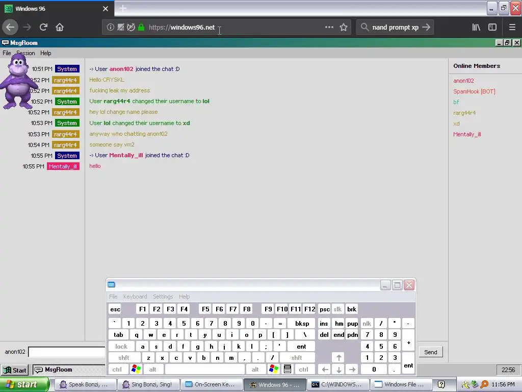
Task: Toggle the right shft key
Action: 297,358
